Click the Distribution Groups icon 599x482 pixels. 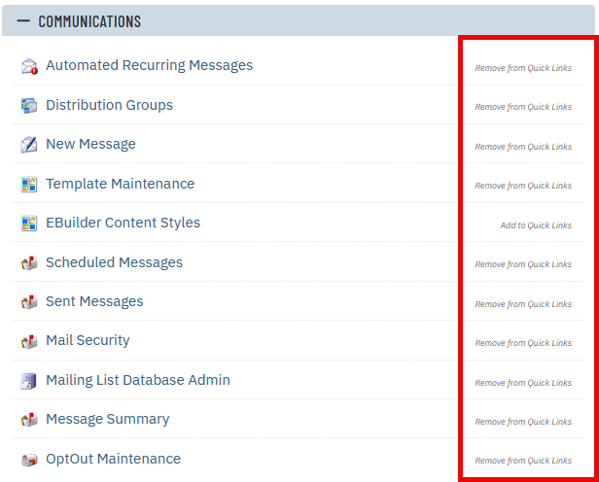pos(29,106)
